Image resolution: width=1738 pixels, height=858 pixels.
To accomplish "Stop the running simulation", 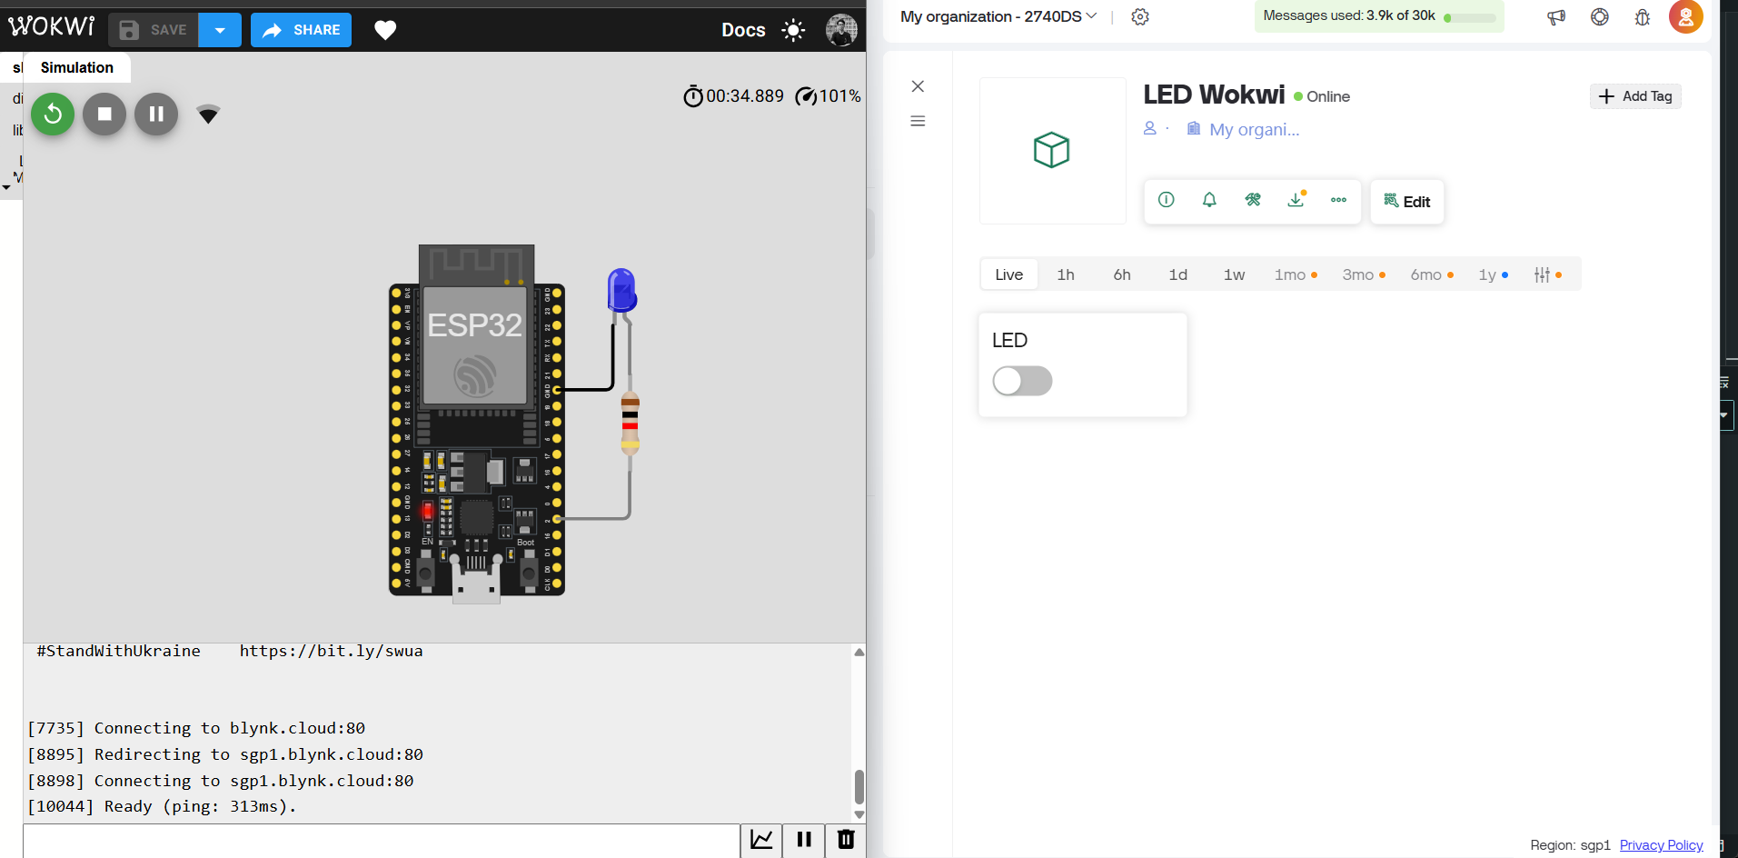I will (x=104, y=115).
